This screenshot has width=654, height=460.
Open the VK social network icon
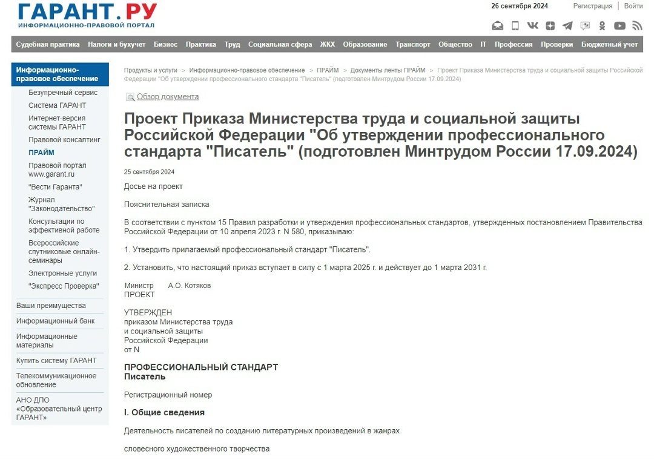533,26
